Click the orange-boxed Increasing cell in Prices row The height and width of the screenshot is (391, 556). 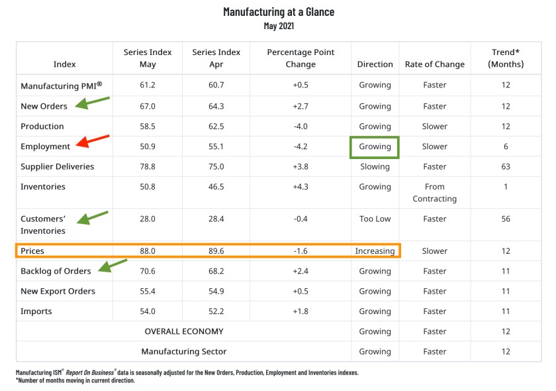click(x=375, y=251)
